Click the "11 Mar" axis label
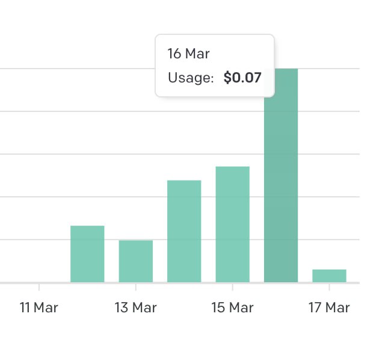This screenshot has width=391, height=343. 39,307
